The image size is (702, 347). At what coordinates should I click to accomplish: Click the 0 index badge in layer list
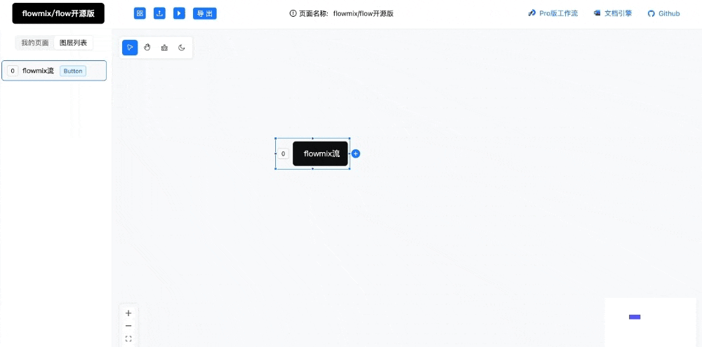pos(13,71)
